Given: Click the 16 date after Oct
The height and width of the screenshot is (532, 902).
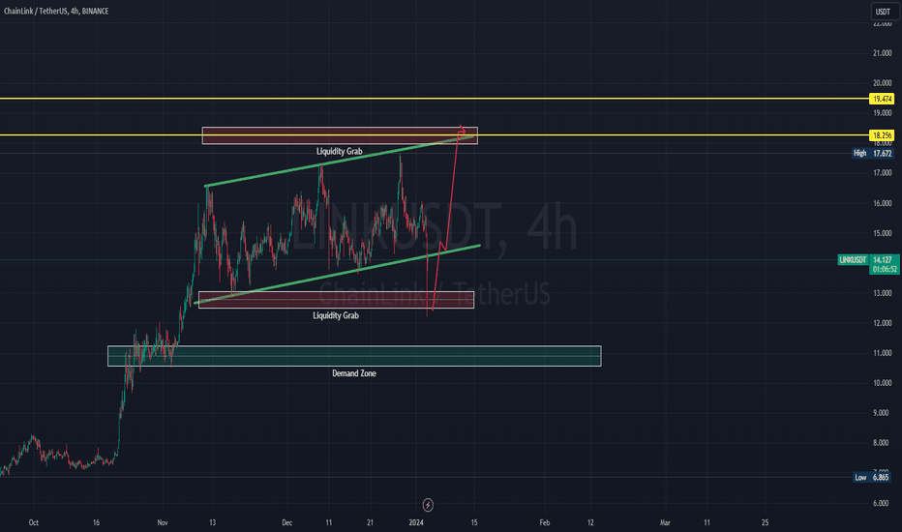Looking at the screenshot, I should pyautogui.click(x=96, y=522).
